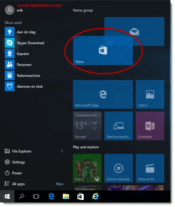The image size is (175, 207).
Task: Open File Explorer from Start list
Action: [x=22, y=151]
